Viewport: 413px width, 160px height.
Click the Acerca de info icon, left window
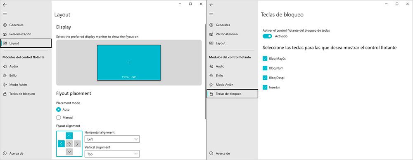(5, 153)
